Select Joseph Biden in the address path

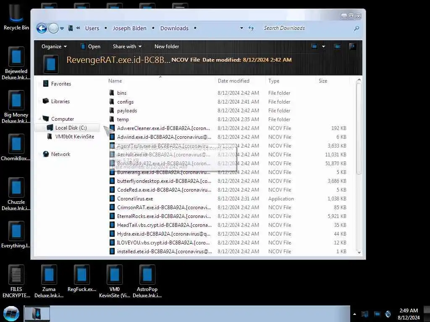coord(129,28)
